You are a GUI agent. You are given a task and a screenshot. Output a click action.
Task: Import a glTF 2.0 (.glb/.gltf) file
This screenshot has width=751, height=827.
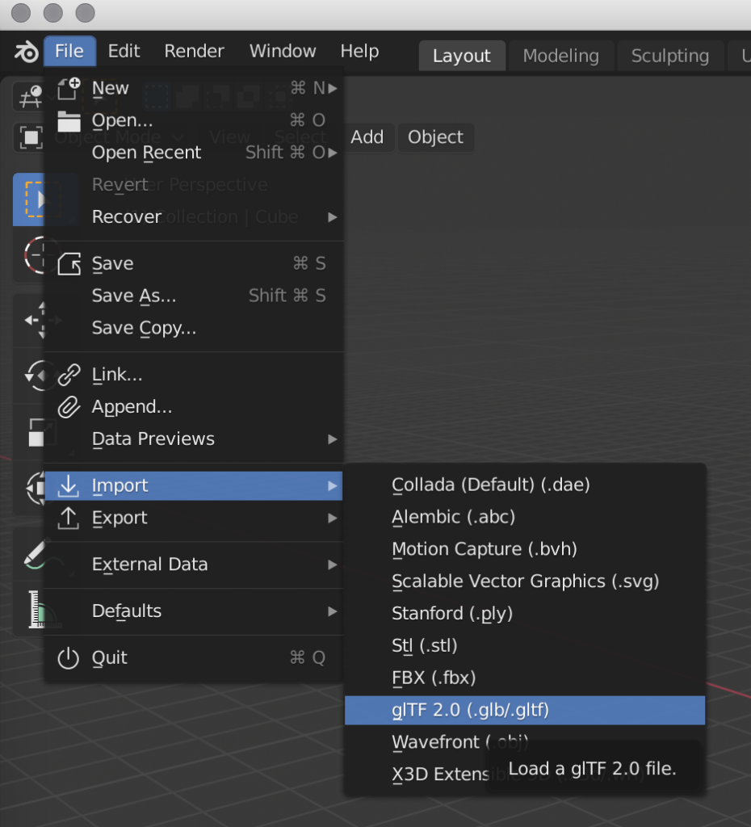525,710
